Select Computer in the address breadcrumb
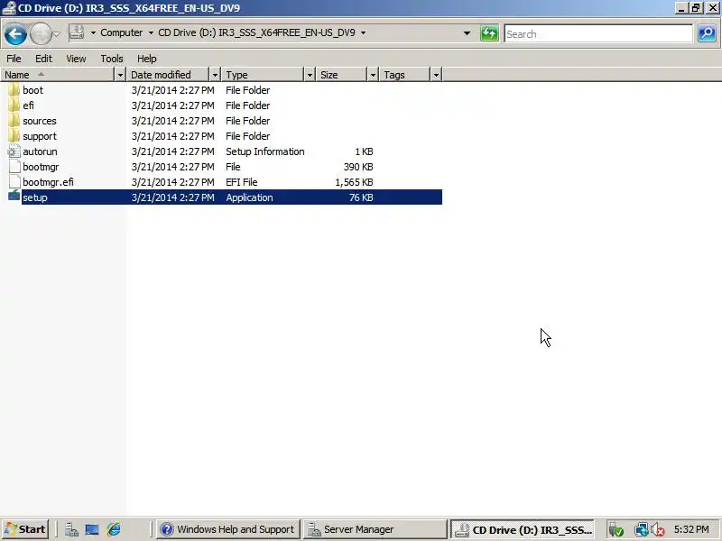The image size is (722, 541). [x=122, y=32]
